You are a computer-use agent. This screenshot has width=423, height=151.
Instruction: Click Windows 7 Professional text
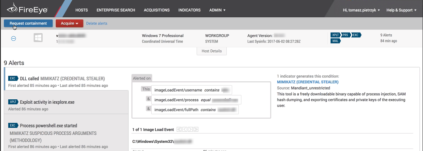(x=163, y=35)
